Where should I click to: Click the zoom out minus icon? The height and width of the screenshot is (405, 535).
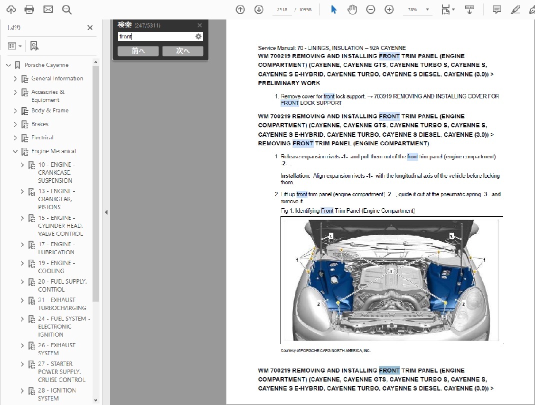pyautogui.click(x=370, y=9)
